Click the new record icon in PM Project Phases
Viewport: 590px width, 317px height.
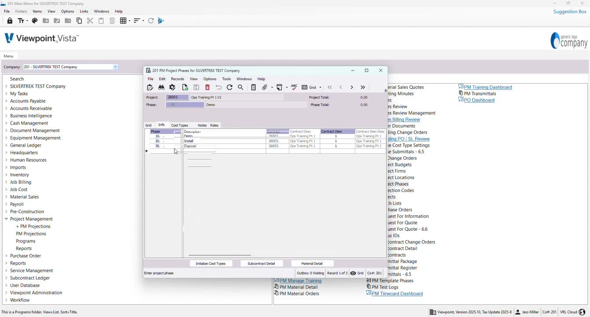point(185,88)
